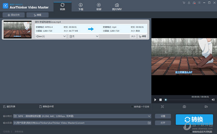Click the preview seek slider handle
Screen dimensions: 217x134
[x=166, y=100]
